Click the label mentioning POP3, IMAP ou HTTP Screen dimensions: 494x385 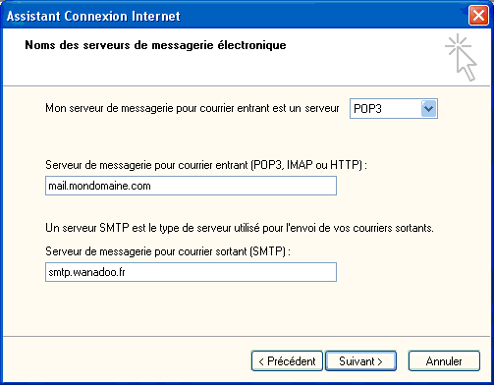(x=206, y=165)
